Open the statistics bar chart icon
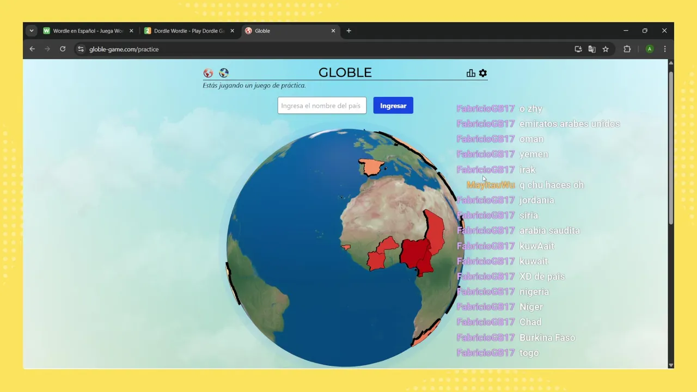This screenshot has width=697, height=392. click(471, 73)
